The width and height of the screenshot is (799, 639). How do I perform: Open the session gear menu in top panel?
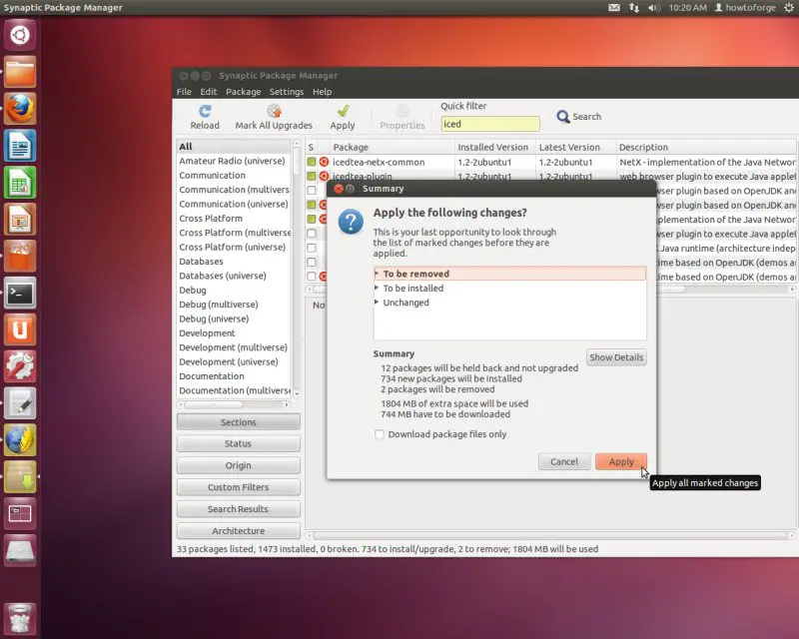point(789,8)
